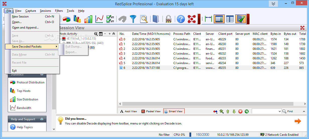
Task: Collapse tree with minus in Hosts Activity header
Action: (x=105, y=34)
